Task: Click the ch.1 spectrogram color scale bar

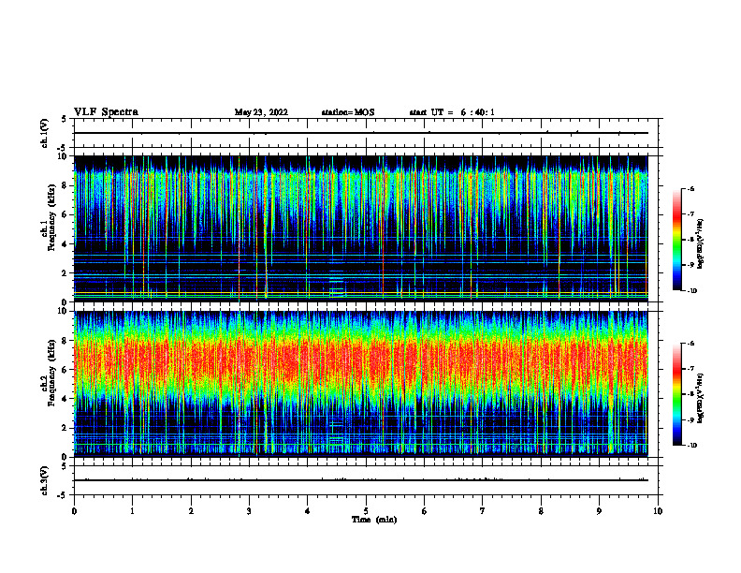Action: [677, 240]
